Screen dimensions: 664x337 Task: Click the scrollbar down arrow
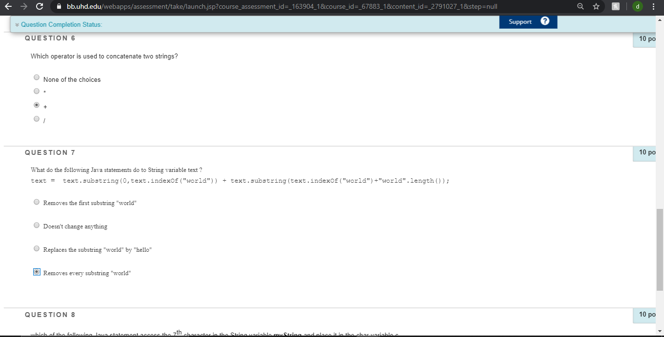pyautogui.click(x=660, y=332)
